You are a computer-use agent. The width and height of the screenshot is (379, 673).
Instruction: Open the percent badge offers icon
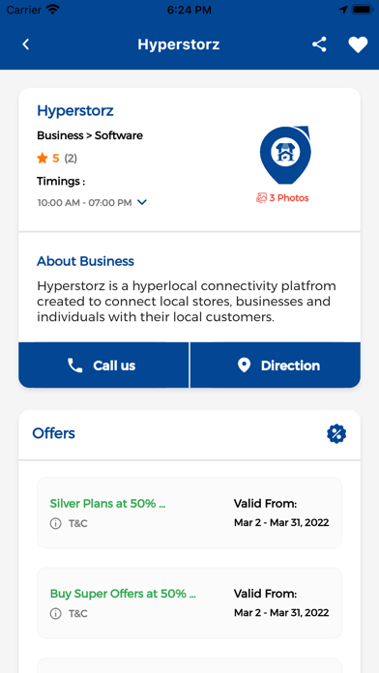(x=336, y=433)
